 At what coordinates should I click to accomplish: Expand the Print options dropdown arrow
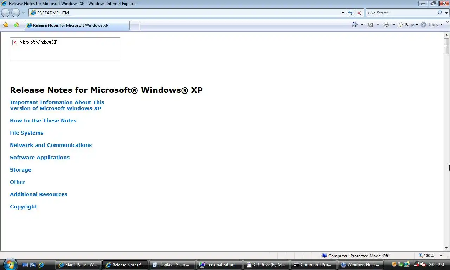point(394,25)
